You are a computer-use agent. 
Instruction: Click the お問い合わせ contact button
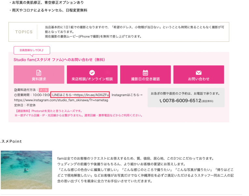point(199,74)
